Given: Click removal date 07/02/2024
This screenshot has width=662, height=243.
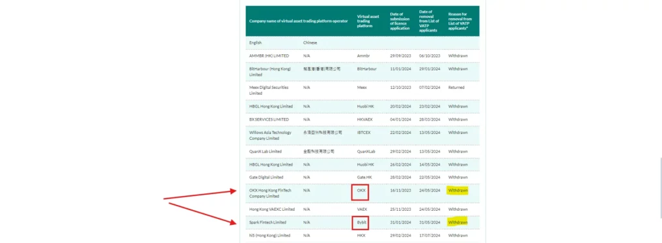Looking at the screenshot, I should (x=430, y=87).
